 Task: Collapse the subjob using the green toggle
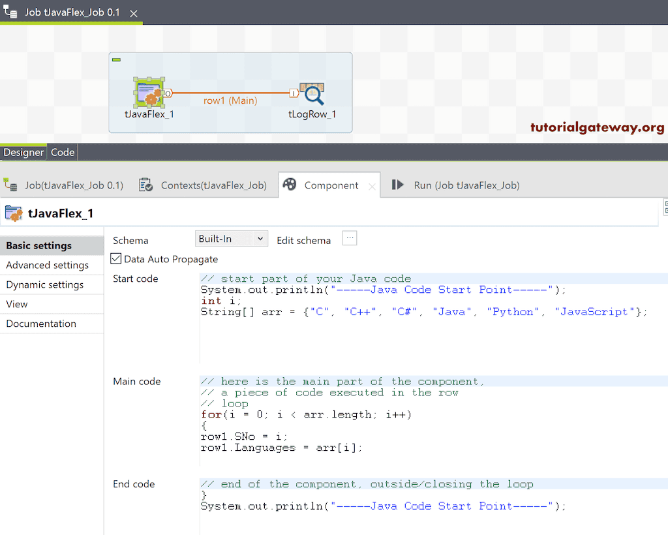coord(116,59)
